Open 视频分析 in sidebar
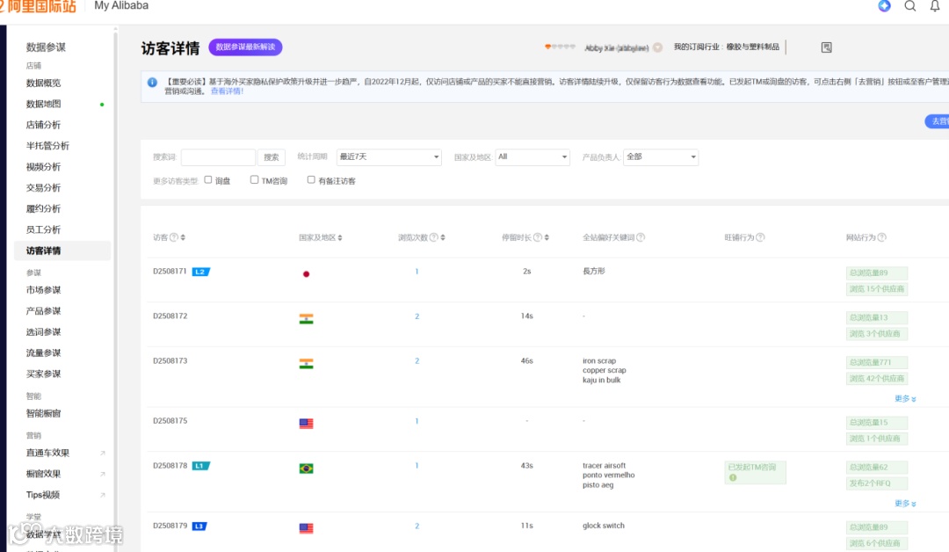The height and width of the screenshot is (552, 949). pos(44,167)
